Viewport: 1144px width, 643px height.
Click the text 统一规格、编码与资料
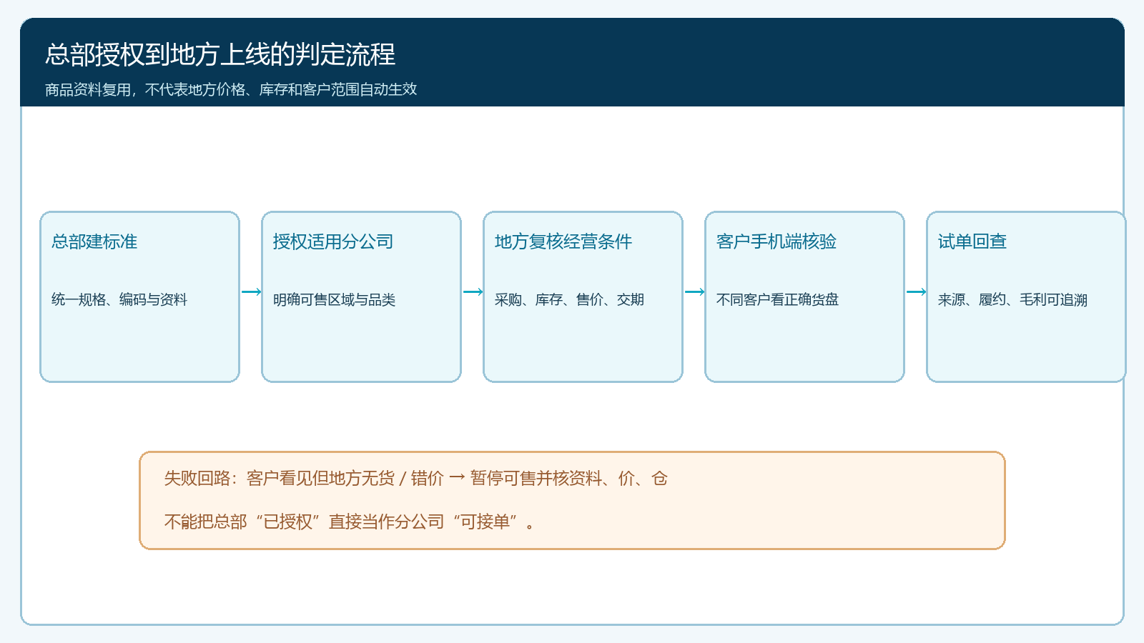point(119,299)
